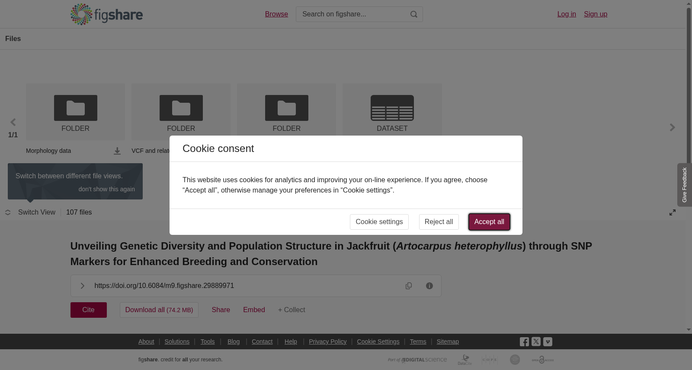Open figshare X (Twitter) icon

[x=536, y=342]
